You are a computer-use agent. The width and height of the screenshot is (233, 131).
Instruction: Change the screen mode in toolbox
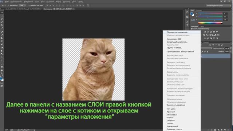pyautogui.click(x=2, y=86)
